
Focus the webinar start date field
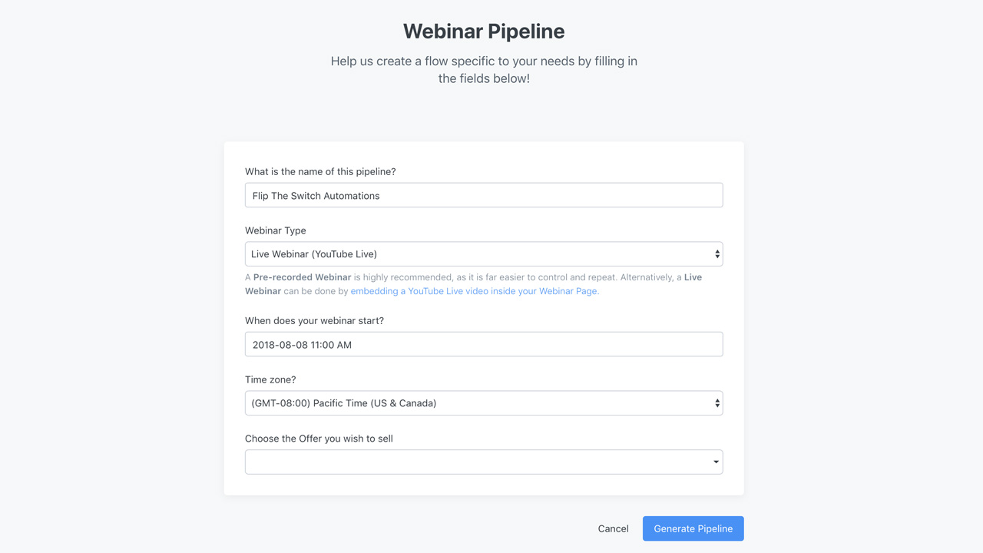[484, 344]
